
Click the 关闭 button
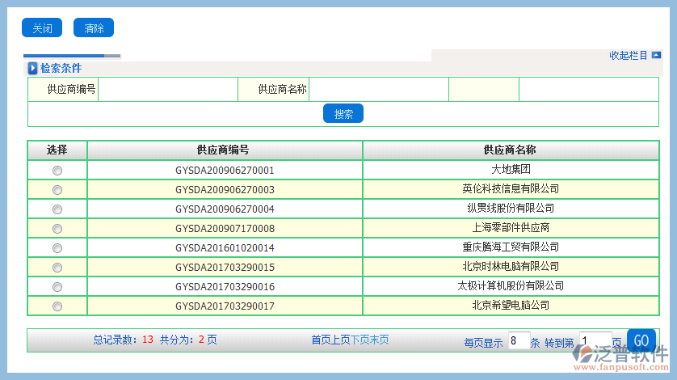[42, 28]
